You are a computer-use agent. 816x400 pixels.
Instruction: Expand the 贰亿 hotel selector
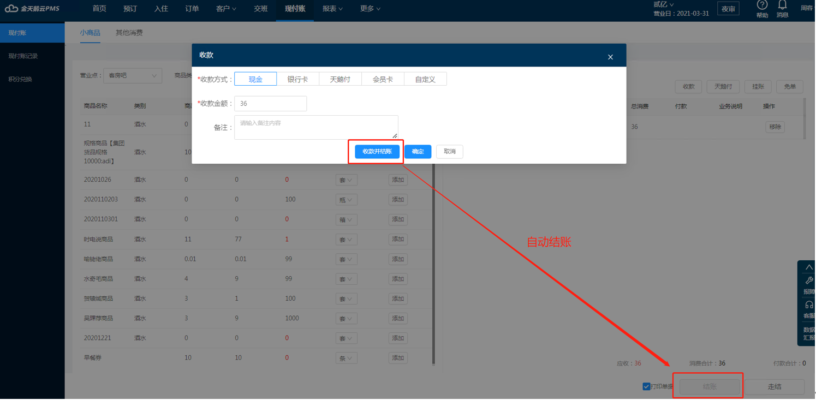(664, 4)
